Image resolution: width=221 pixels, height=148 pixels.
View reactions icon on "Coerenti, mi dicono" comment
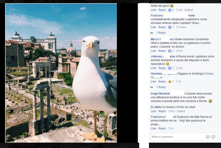point(170,51)
